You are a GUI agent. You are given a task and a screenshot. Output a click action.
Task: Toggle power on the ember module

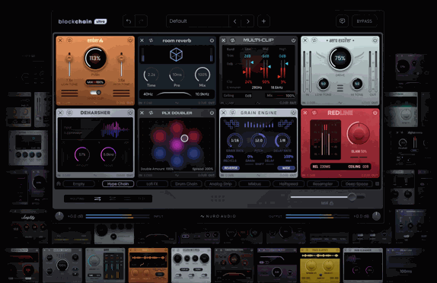pos(130,40)
